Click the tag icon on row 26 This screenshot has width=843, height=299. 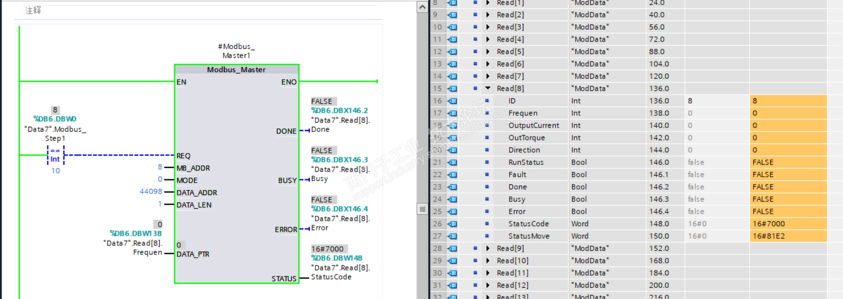452,223
